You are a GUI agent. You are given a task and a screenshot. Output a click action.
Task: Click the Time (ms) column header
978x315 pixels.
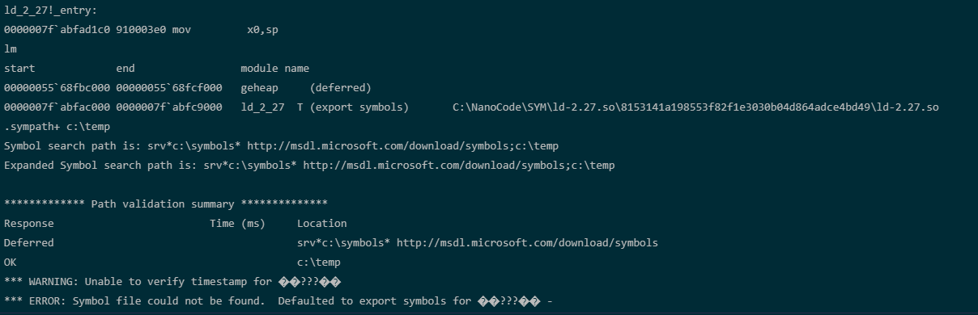(237, 224)
